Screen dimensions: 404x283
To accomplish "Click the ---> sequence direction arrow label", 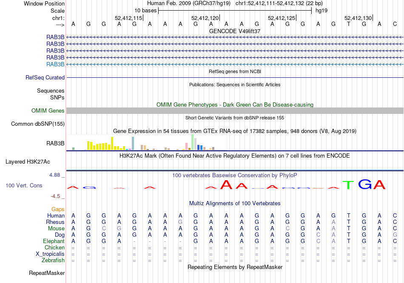I will tap(60, 25).
